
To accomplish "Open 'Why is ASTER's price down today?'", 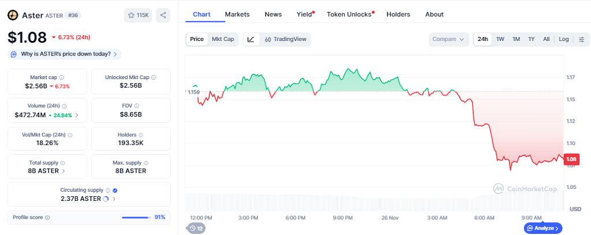I will (65, 54).
